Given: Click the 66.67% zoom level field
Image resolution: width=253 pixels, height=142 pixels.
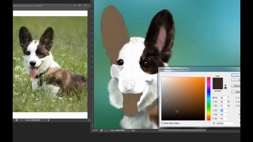Looking at the screenshot, I should coord(95,130).
